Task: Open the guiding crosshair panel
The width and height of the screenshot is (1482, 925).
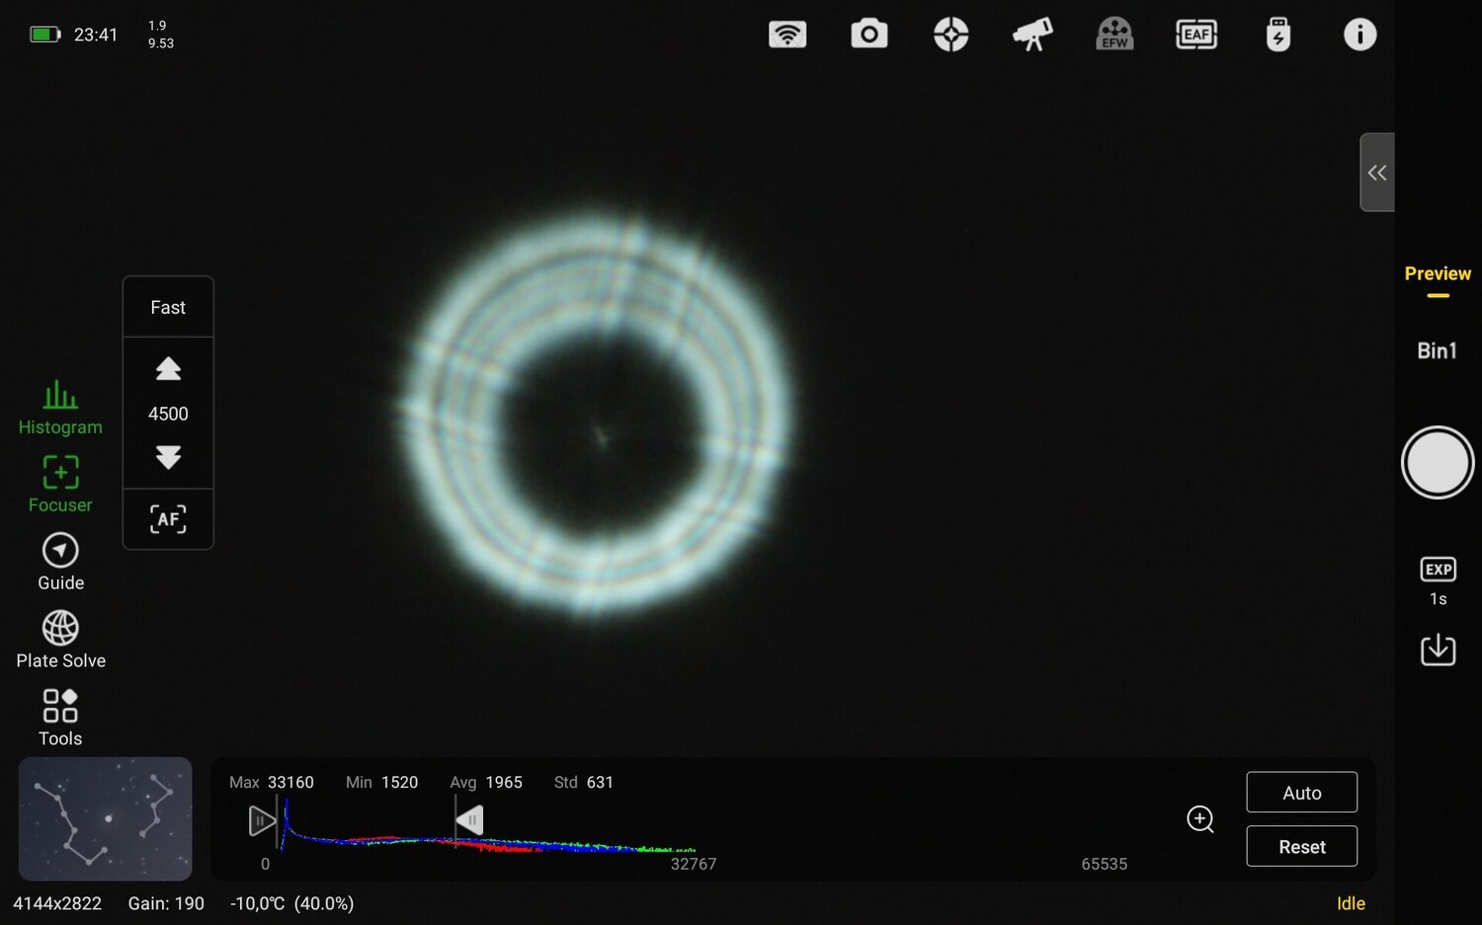Action: click(x=950, y=34)
